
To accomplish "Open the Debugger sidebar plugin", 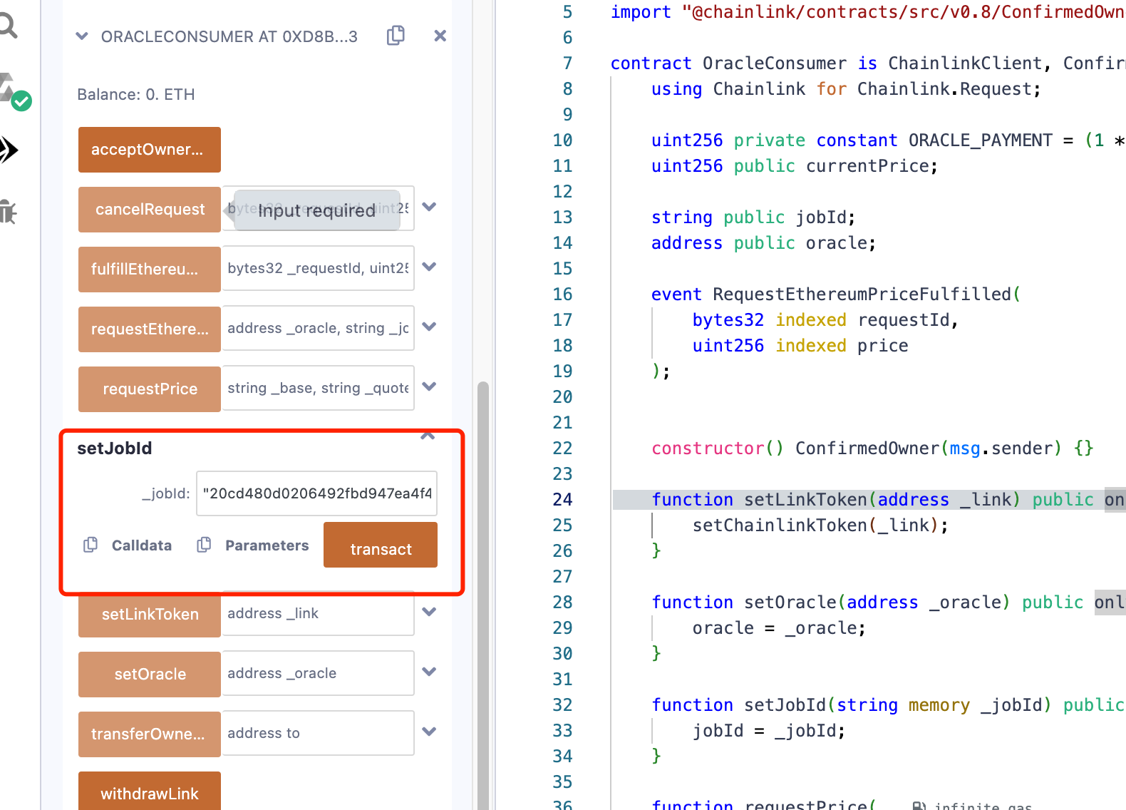I will click(x=9, y=211).
